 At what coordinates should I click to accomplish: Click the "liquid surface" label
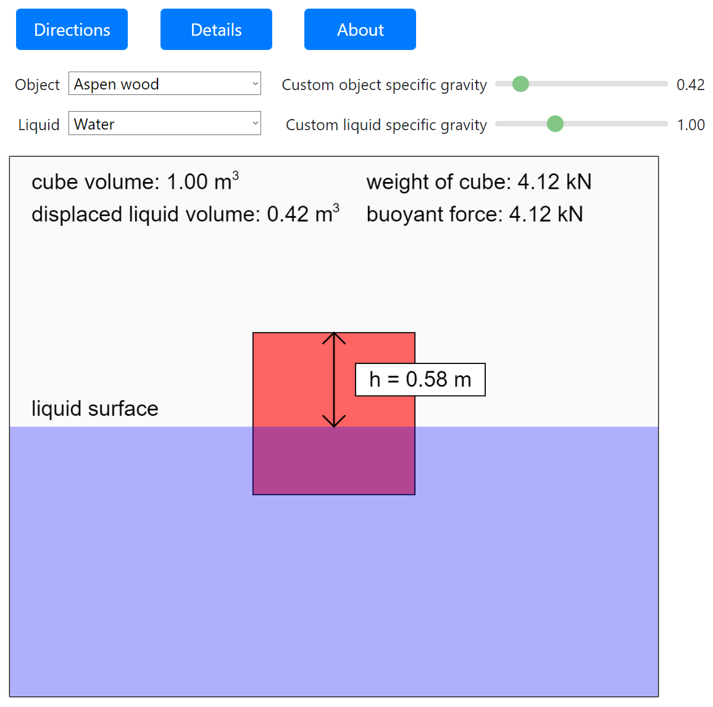[95, 408]
